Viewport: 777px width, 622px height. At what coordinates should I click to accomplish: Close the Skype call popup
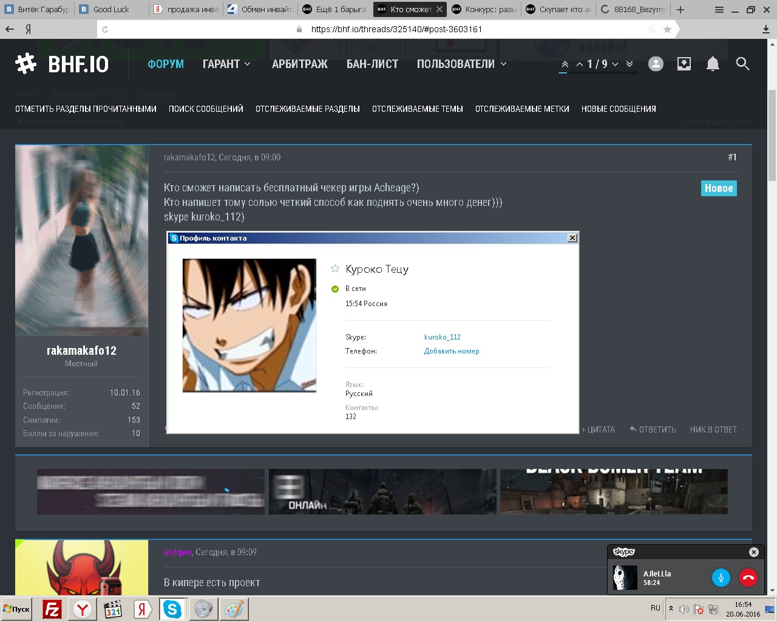click(754, 552)
